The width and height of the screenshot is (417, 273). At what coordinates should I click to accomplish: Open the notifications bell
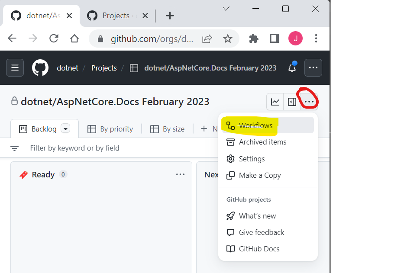pos(292,67)
